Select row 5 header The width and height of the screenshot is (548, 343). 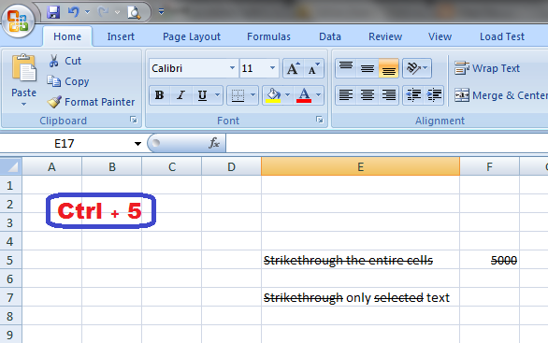tap(10, 260)
